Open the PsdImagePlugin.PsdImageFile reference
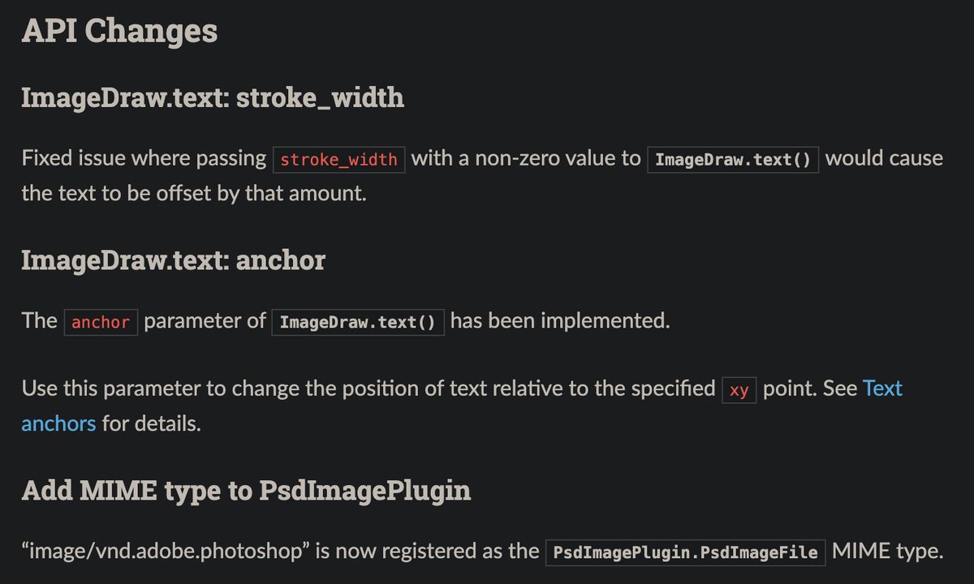The height and width of the screenshot is (584, 974). click(x=686, y=552)
